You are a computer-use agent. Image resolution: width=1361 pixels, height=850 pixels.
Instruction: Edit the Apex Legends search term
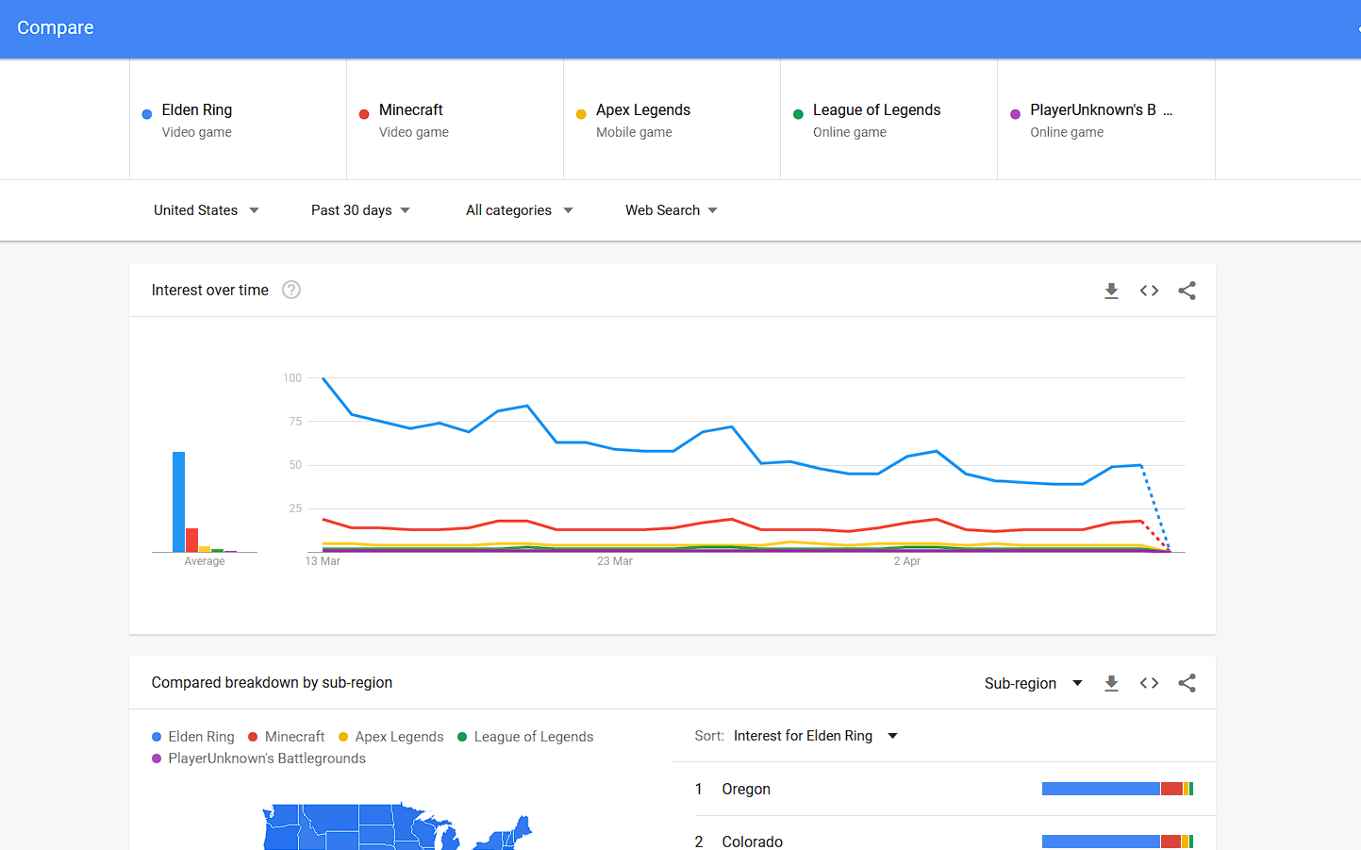pyautogui.click(x=672, y=120)
